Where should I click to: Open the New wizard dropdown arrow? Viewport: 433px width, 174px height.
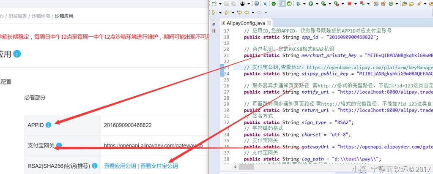coord(220,3)
